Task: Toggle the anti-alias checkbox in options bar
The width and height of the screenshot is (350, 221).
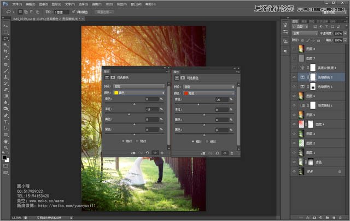Action: point(73,11)
